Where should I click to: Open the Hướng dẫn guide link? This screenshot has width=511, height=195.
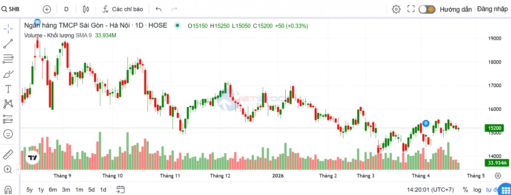[x=456, y=9]
